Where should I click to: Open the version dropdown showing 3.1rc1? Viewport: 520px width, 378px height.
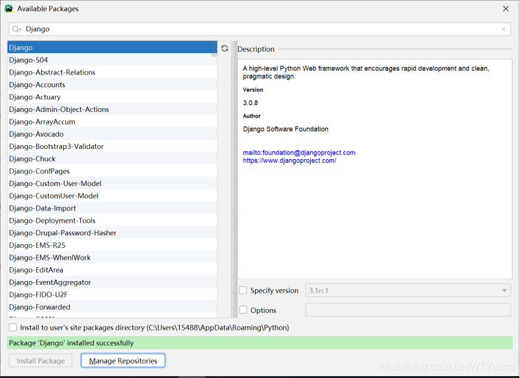pos(408,290)
